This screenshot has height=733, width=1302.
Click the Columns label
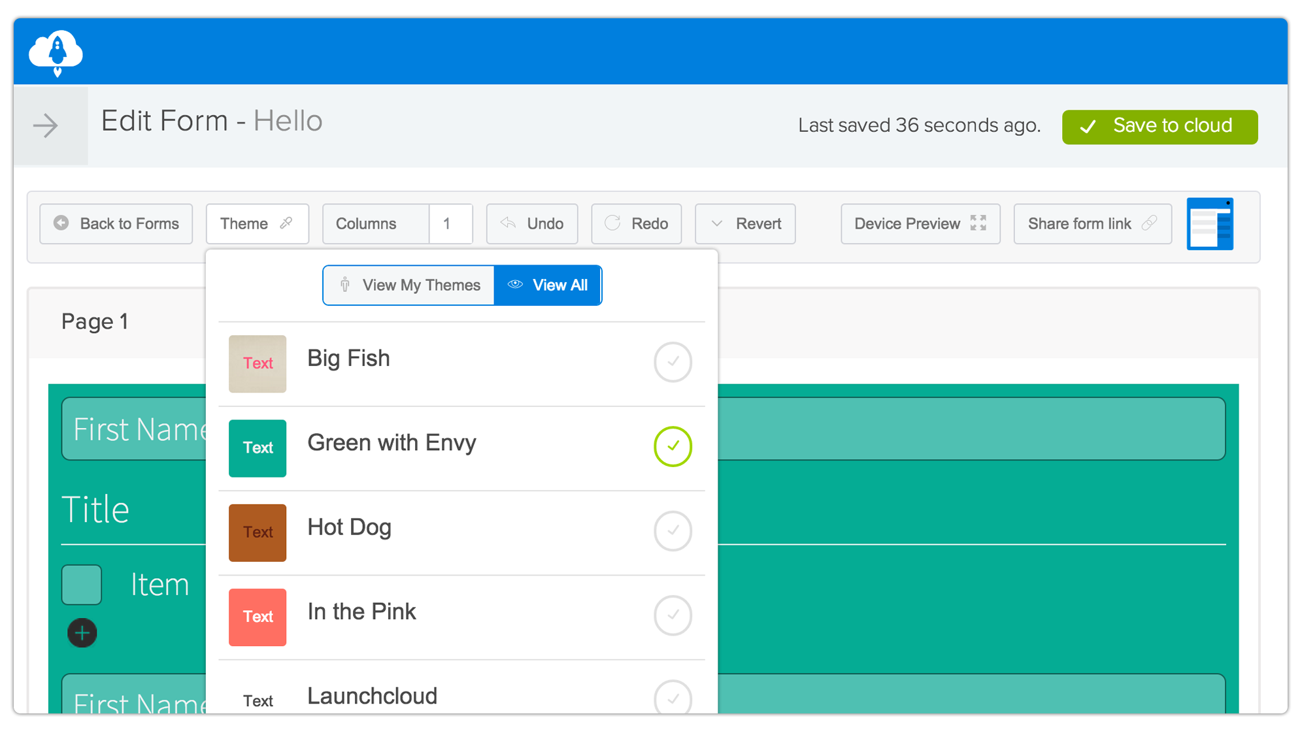coord(366,223)
